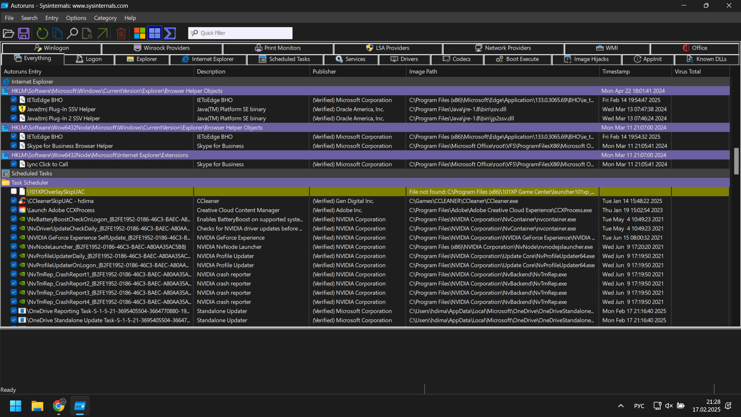Click the vertical scrollbar thumb

(736, 161)
